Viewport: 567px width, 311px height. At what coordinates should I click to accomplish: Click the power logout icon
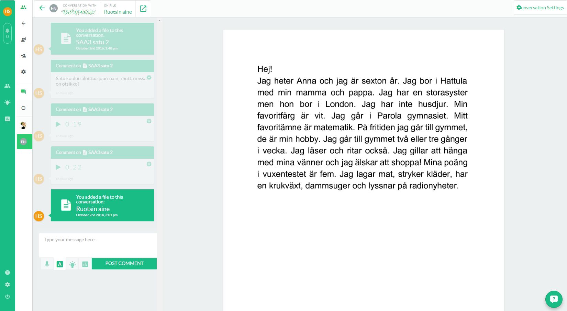click(7, 297)
